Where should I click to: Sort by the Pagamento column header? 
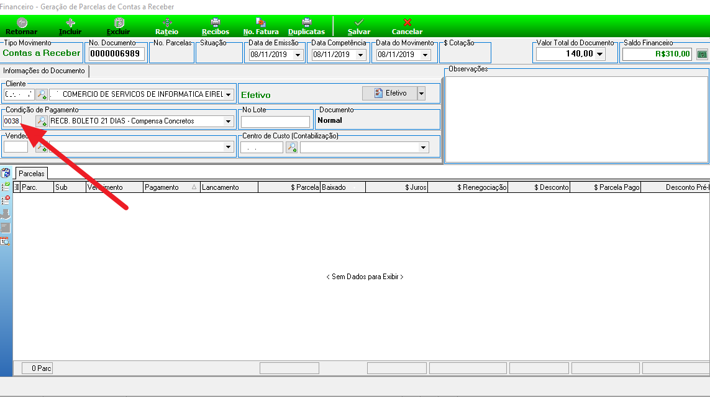[171, 187]
